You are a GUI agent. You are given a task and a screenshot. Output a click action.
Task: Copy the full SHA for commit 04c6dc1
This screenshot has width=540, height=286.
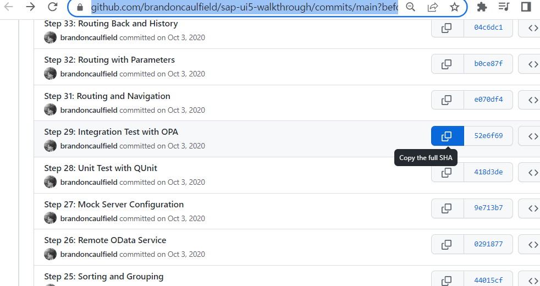pyautogui.click(x=448, y=28)
